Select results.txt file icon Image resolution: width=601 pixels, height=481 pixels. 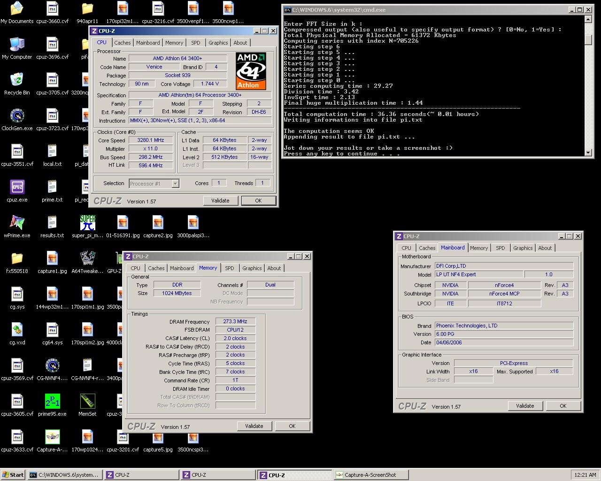[x=52, y=227]
